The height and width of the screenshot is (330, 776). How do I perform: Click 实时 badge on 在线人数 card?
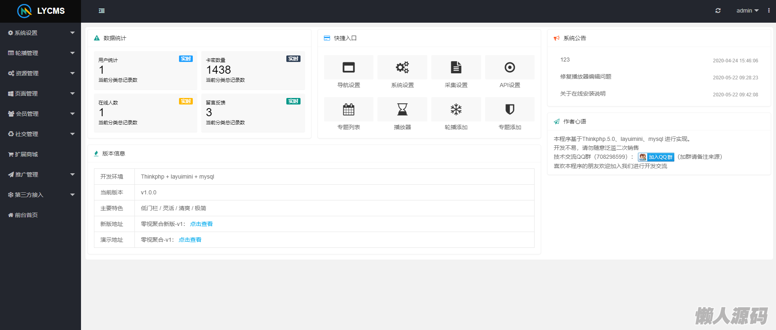point(186,101)
